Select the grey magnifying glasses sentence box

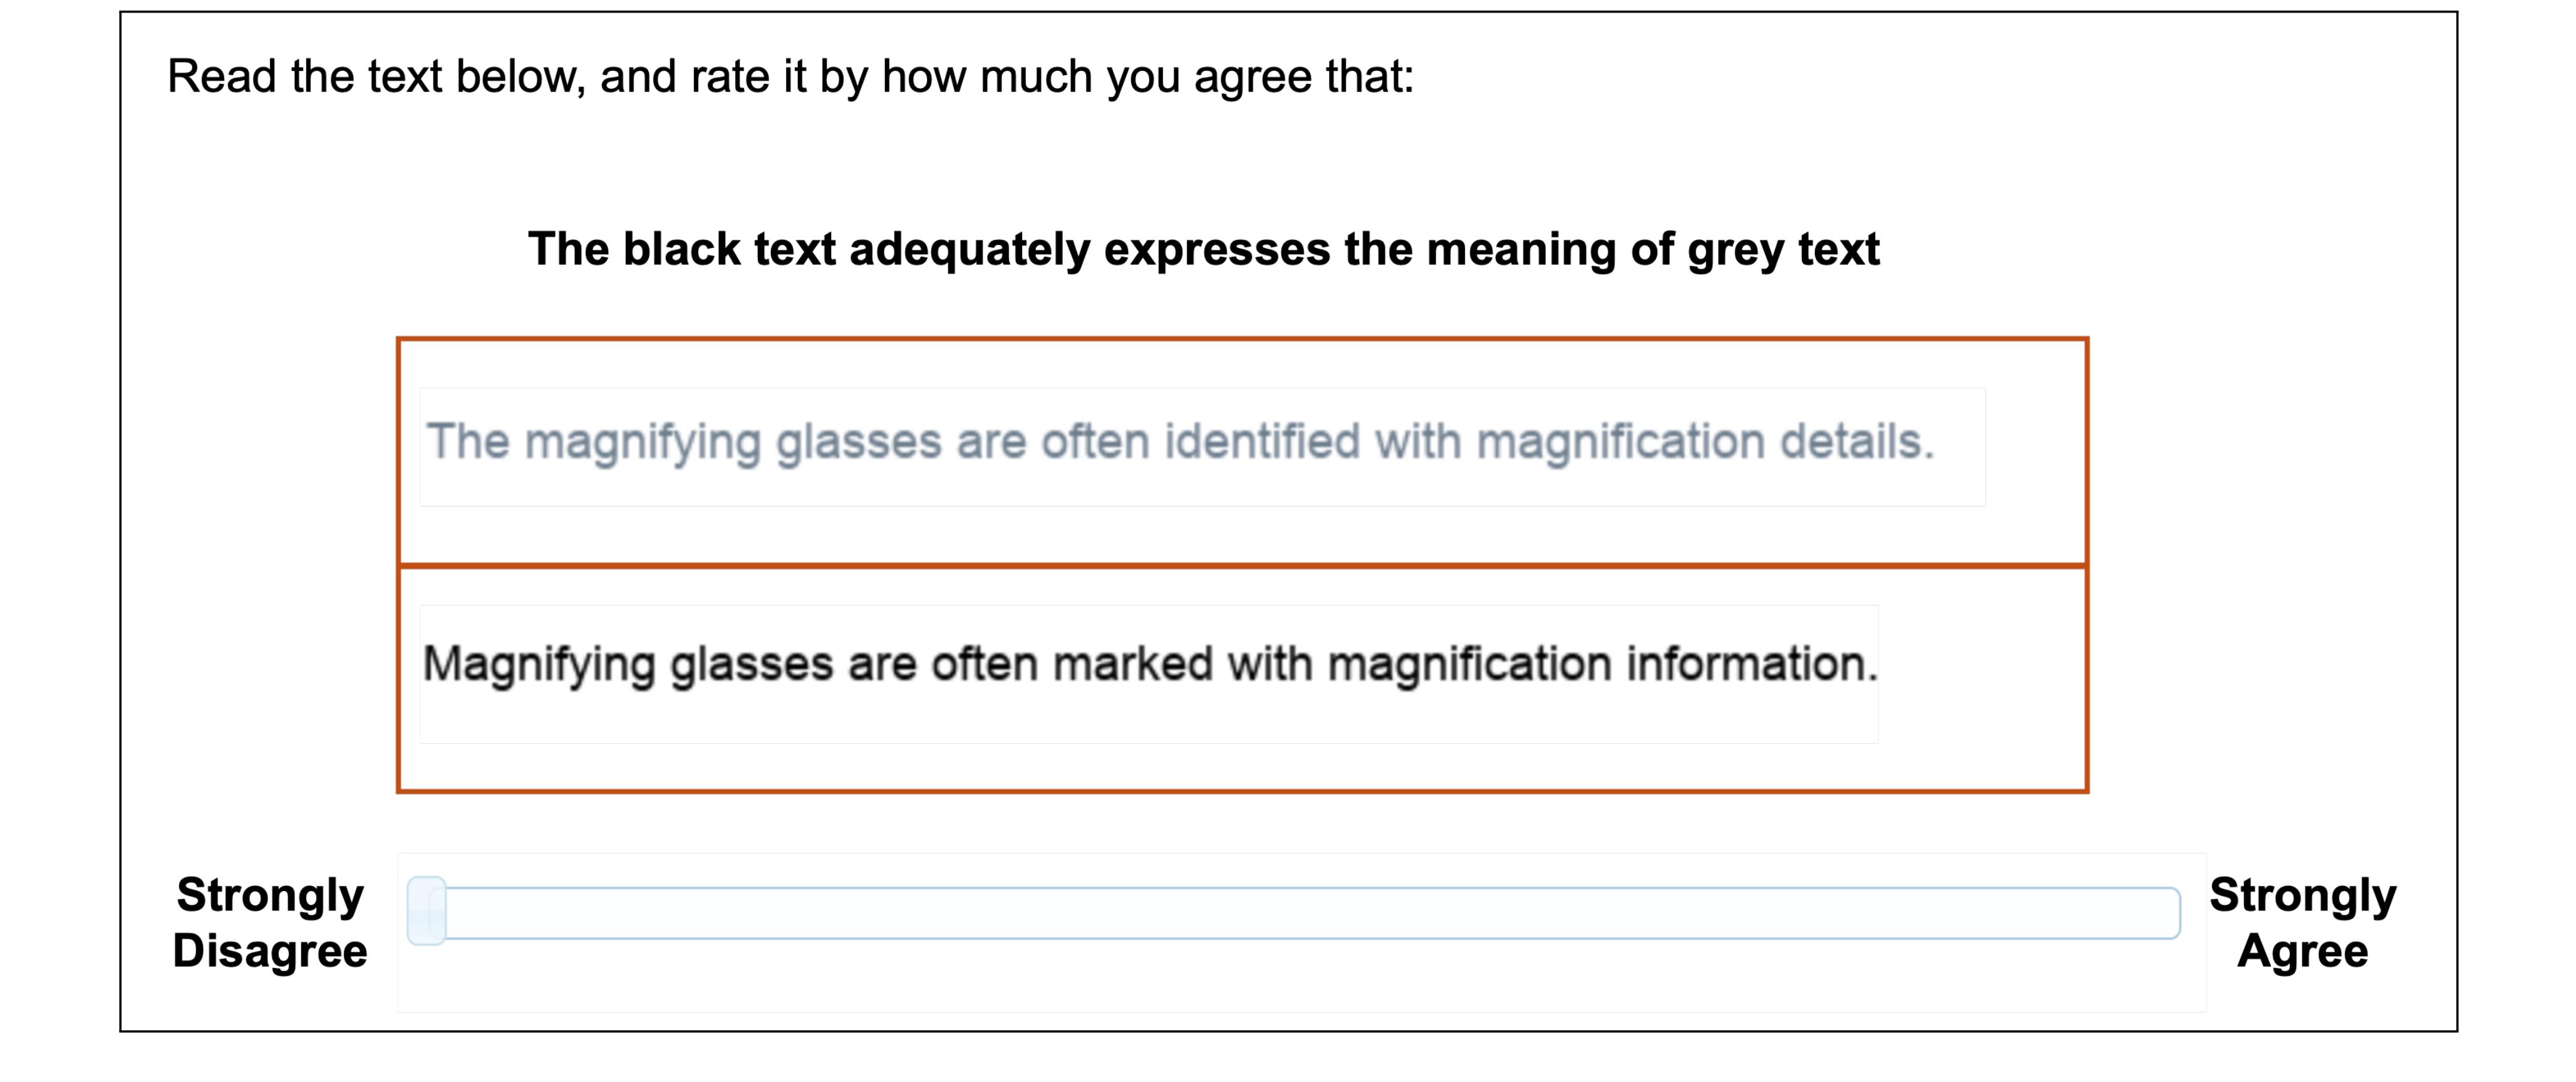click(1202, 446)
